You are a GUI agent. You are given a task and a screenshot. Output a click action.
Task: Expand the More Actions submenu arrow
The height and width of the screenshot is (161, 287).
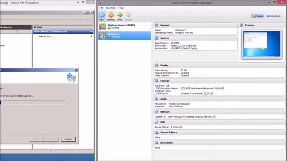click(91, 36)
